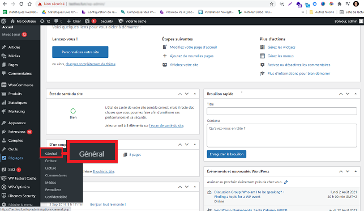Collapse Brouillon rapide panel

(356, 94)
